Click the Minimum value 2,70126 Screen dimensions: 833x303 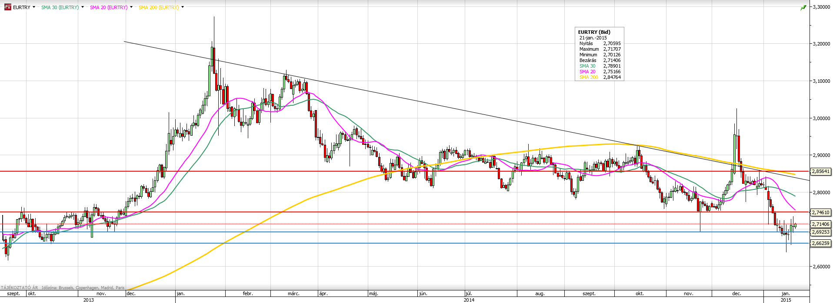[x=612, y=55]
